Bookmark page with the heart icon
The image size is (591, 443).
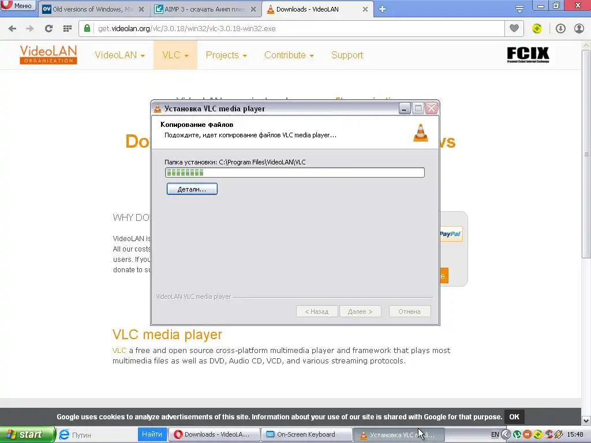click(x=514, y=28)
